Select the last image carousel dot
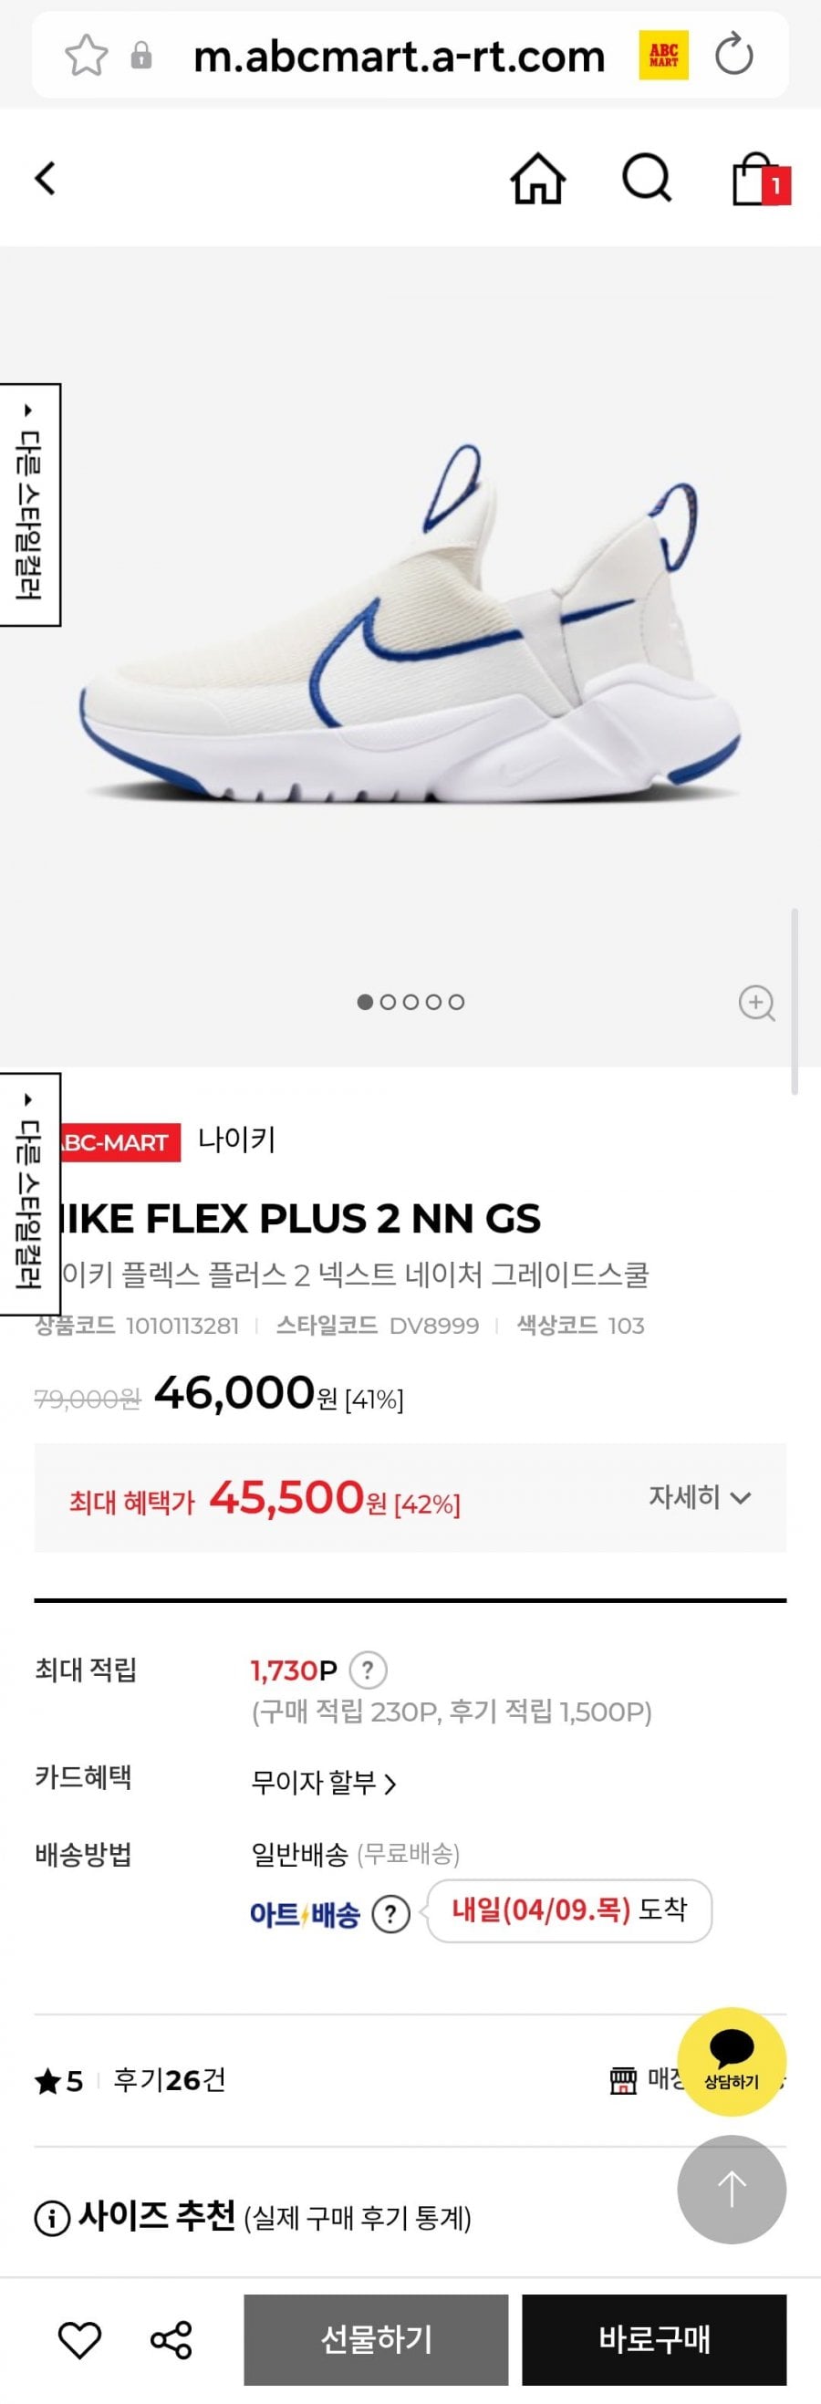821x2404 pixels. click(x=456, y=1003)
